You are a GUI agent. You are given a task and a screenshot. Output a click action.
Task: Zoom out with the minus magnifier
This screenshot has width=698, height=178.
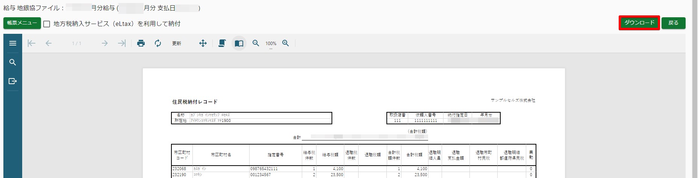[256, 43]
